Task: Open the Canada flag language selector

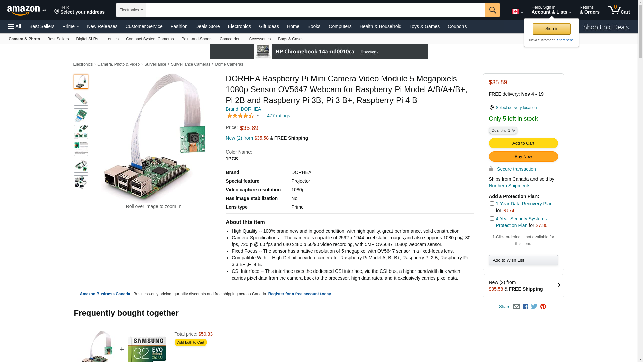Action: (x=517, y=12)
